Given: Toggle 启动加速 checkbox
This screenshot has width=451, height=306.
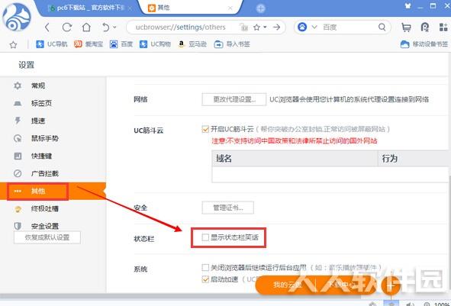Looking at the screenshot, I should [x=205, y=279].
